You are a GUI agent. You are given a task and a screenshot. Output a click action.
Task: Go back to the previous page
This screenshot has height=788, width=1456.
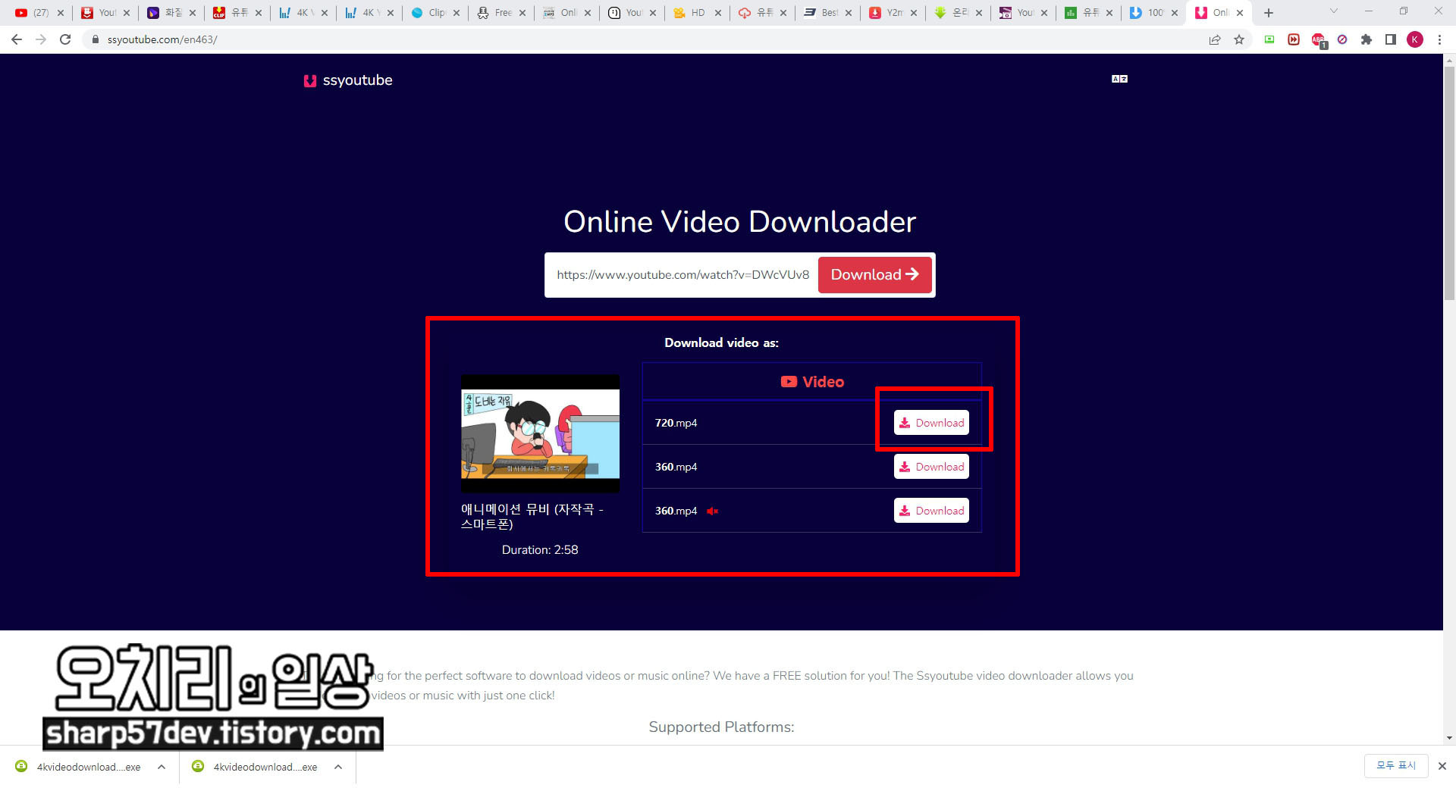click(x=17, y=39)
